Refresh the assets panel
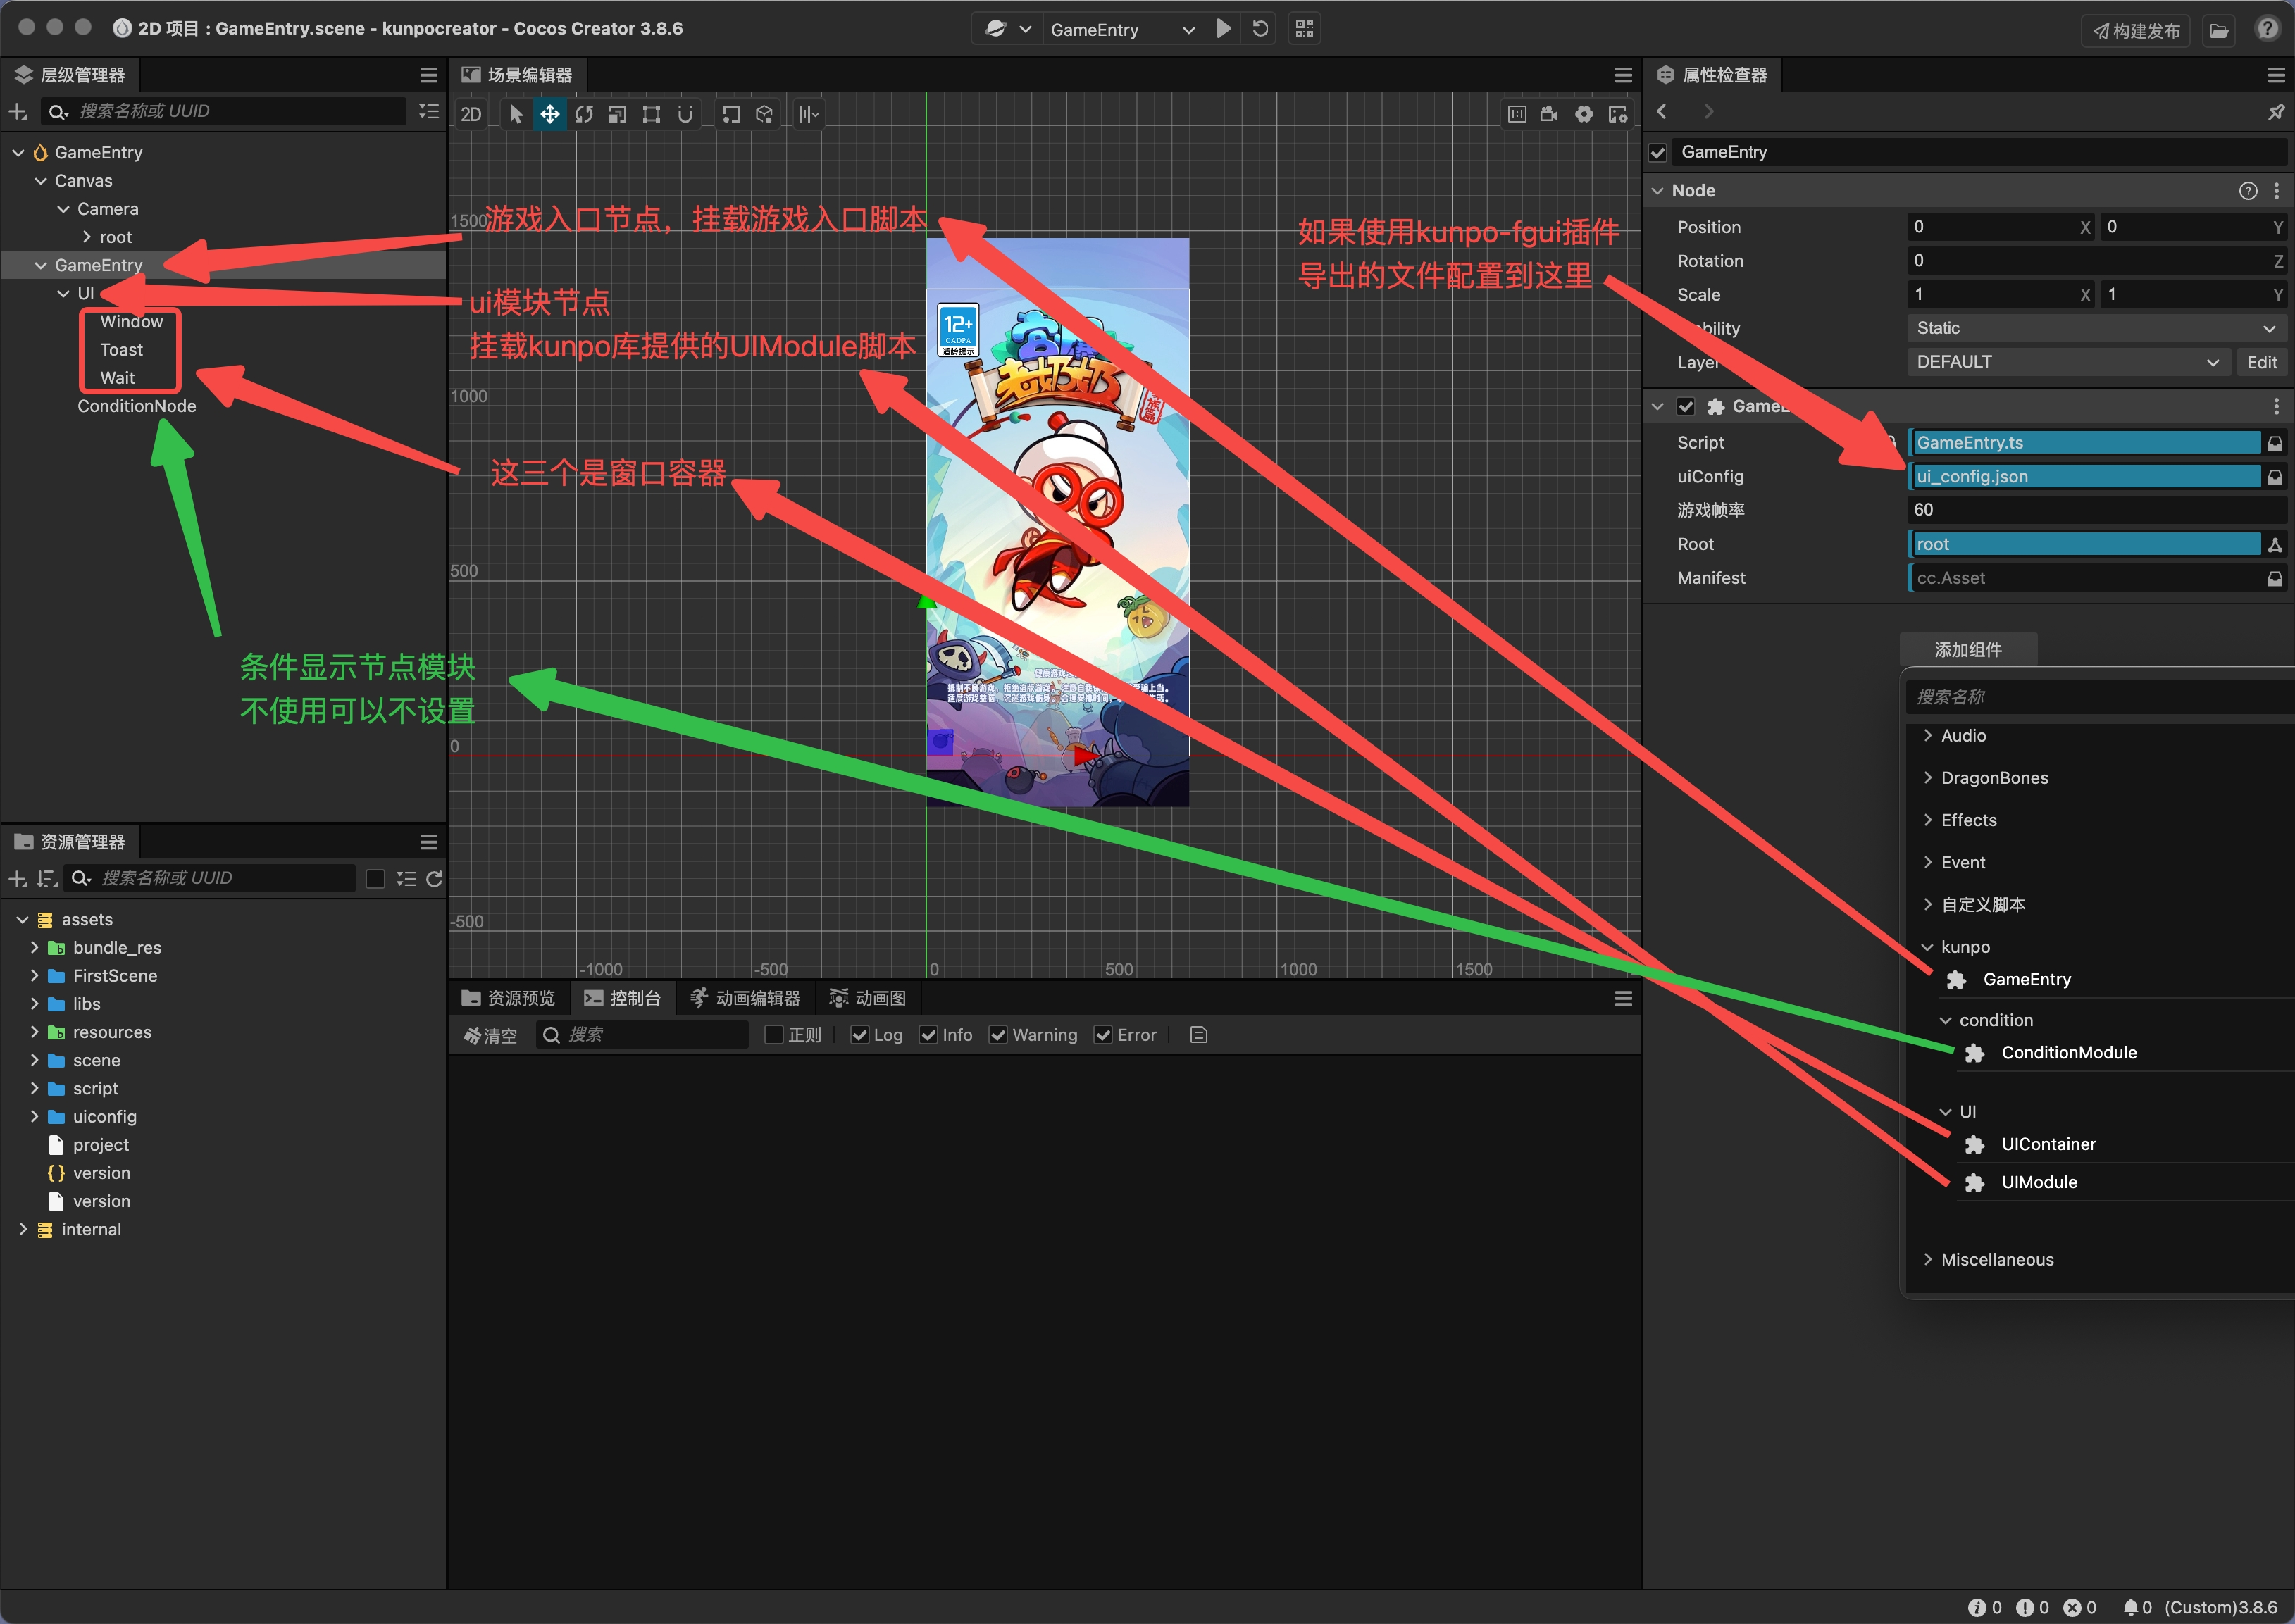Screen dimensions: 2295x1624 pyautogui.click(x=434, y=878)
